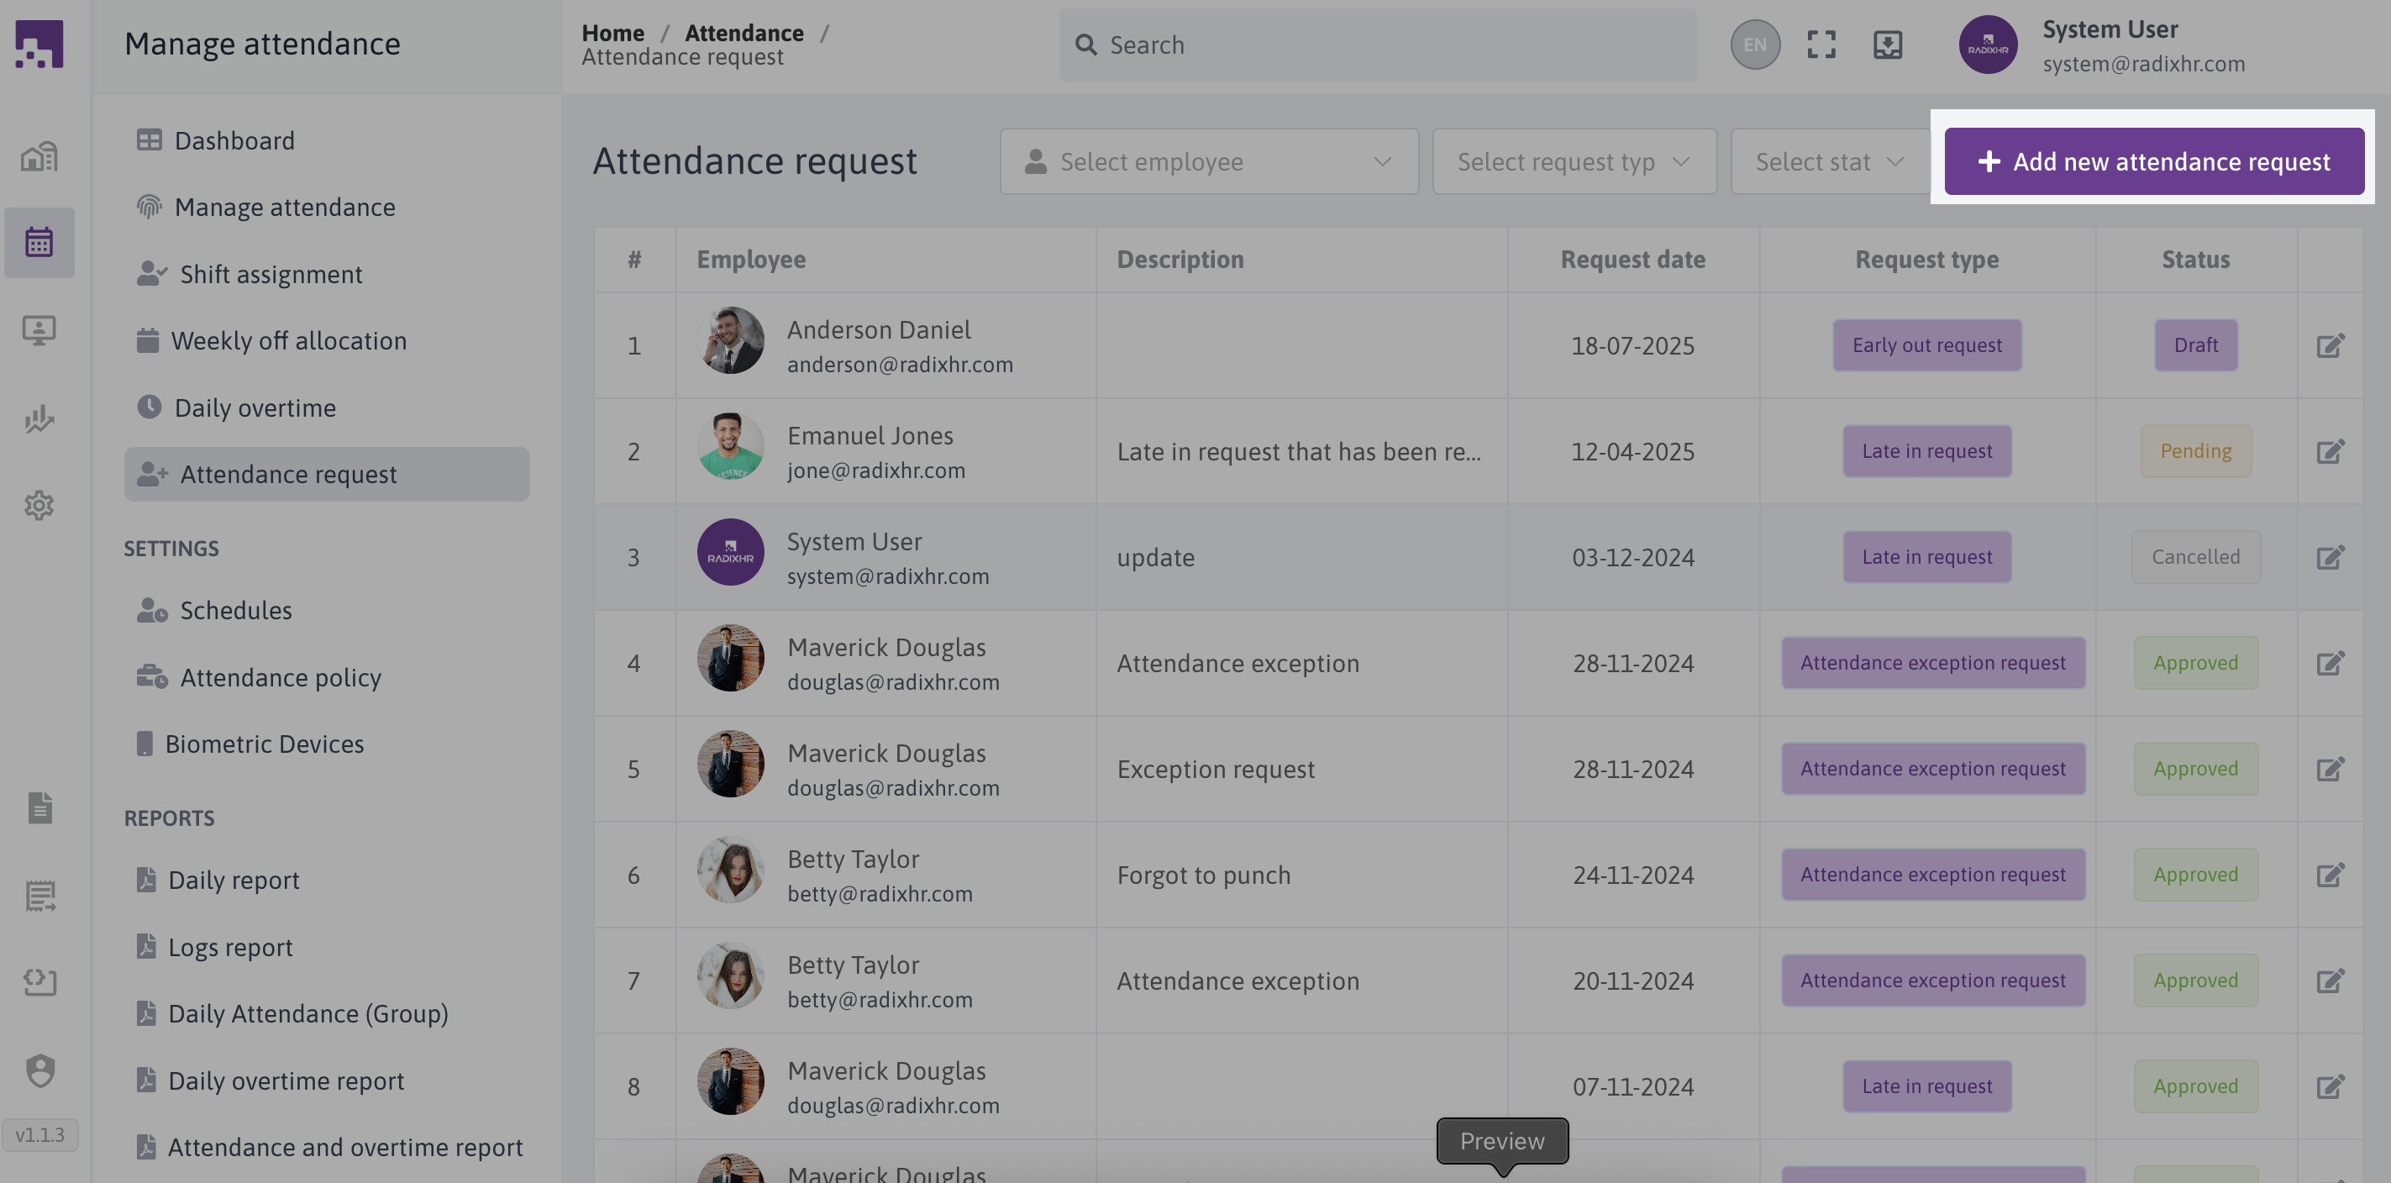Open the Select request type dropdown

[x=1574, y=161]
